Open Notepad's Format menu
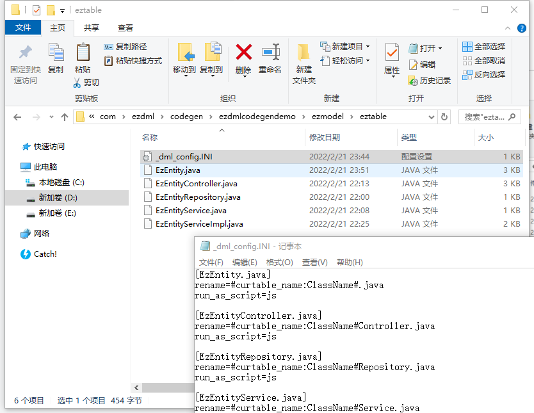 pos(279,263)
